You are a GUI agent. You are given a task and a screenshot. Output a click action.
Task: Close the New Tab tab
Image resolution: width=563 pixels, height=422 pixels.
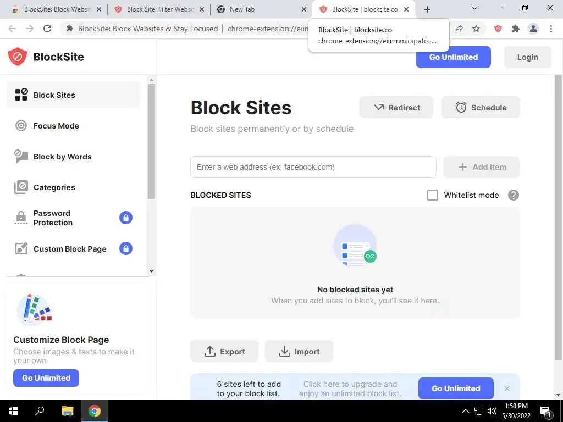(303, 9)
